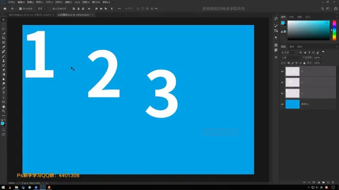Toggle lock transparent pixels icon
Viewport: 339px width, 190px height.
point(289,63)
